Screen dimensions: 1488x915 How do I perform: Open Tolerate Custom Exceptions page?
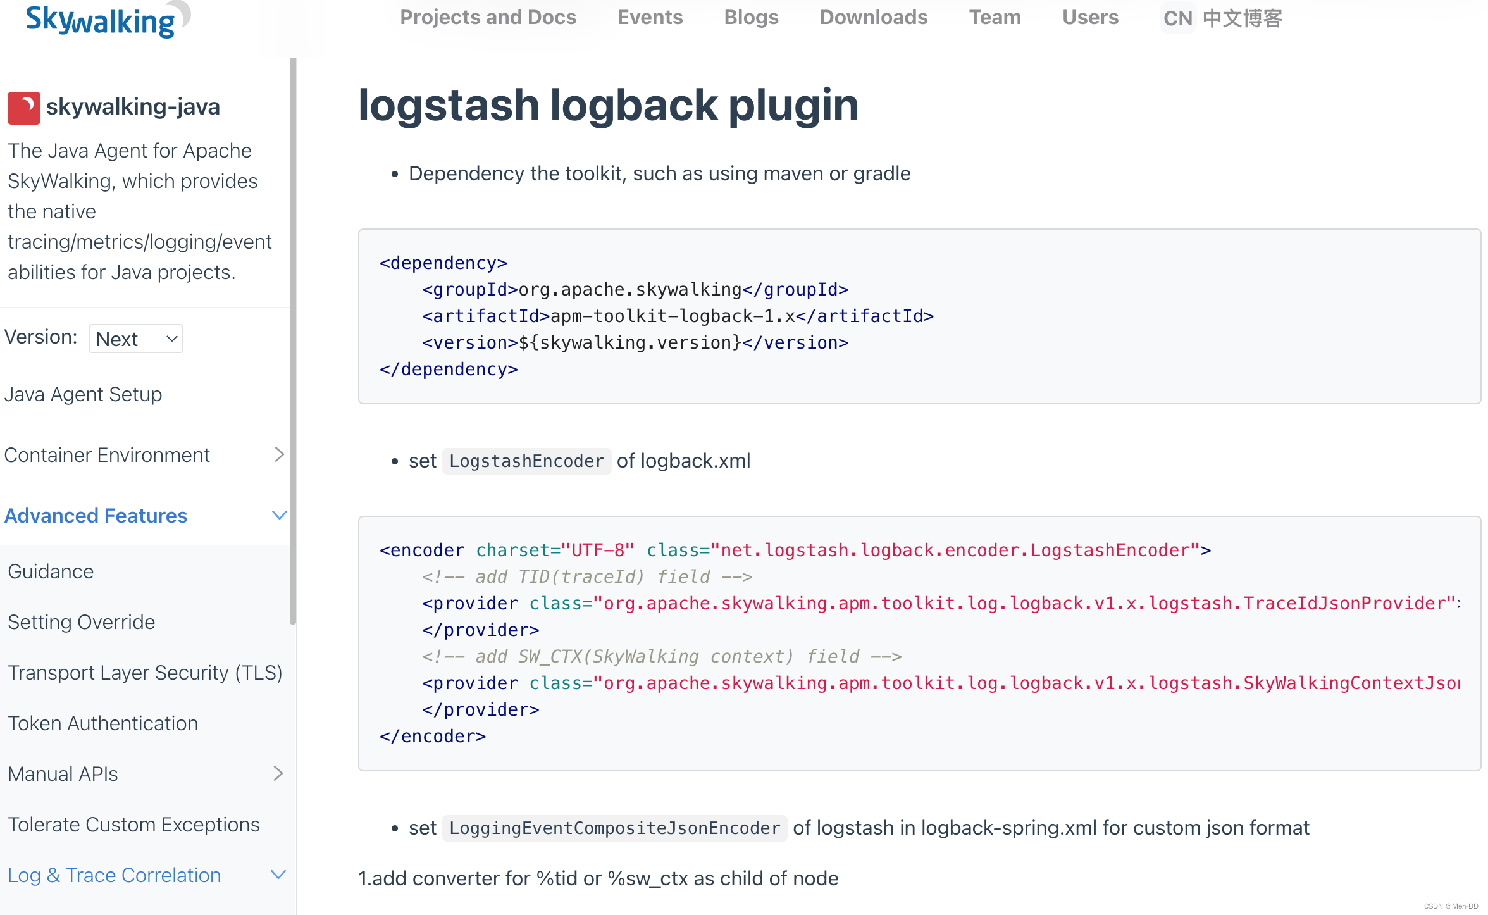point(133,825)
